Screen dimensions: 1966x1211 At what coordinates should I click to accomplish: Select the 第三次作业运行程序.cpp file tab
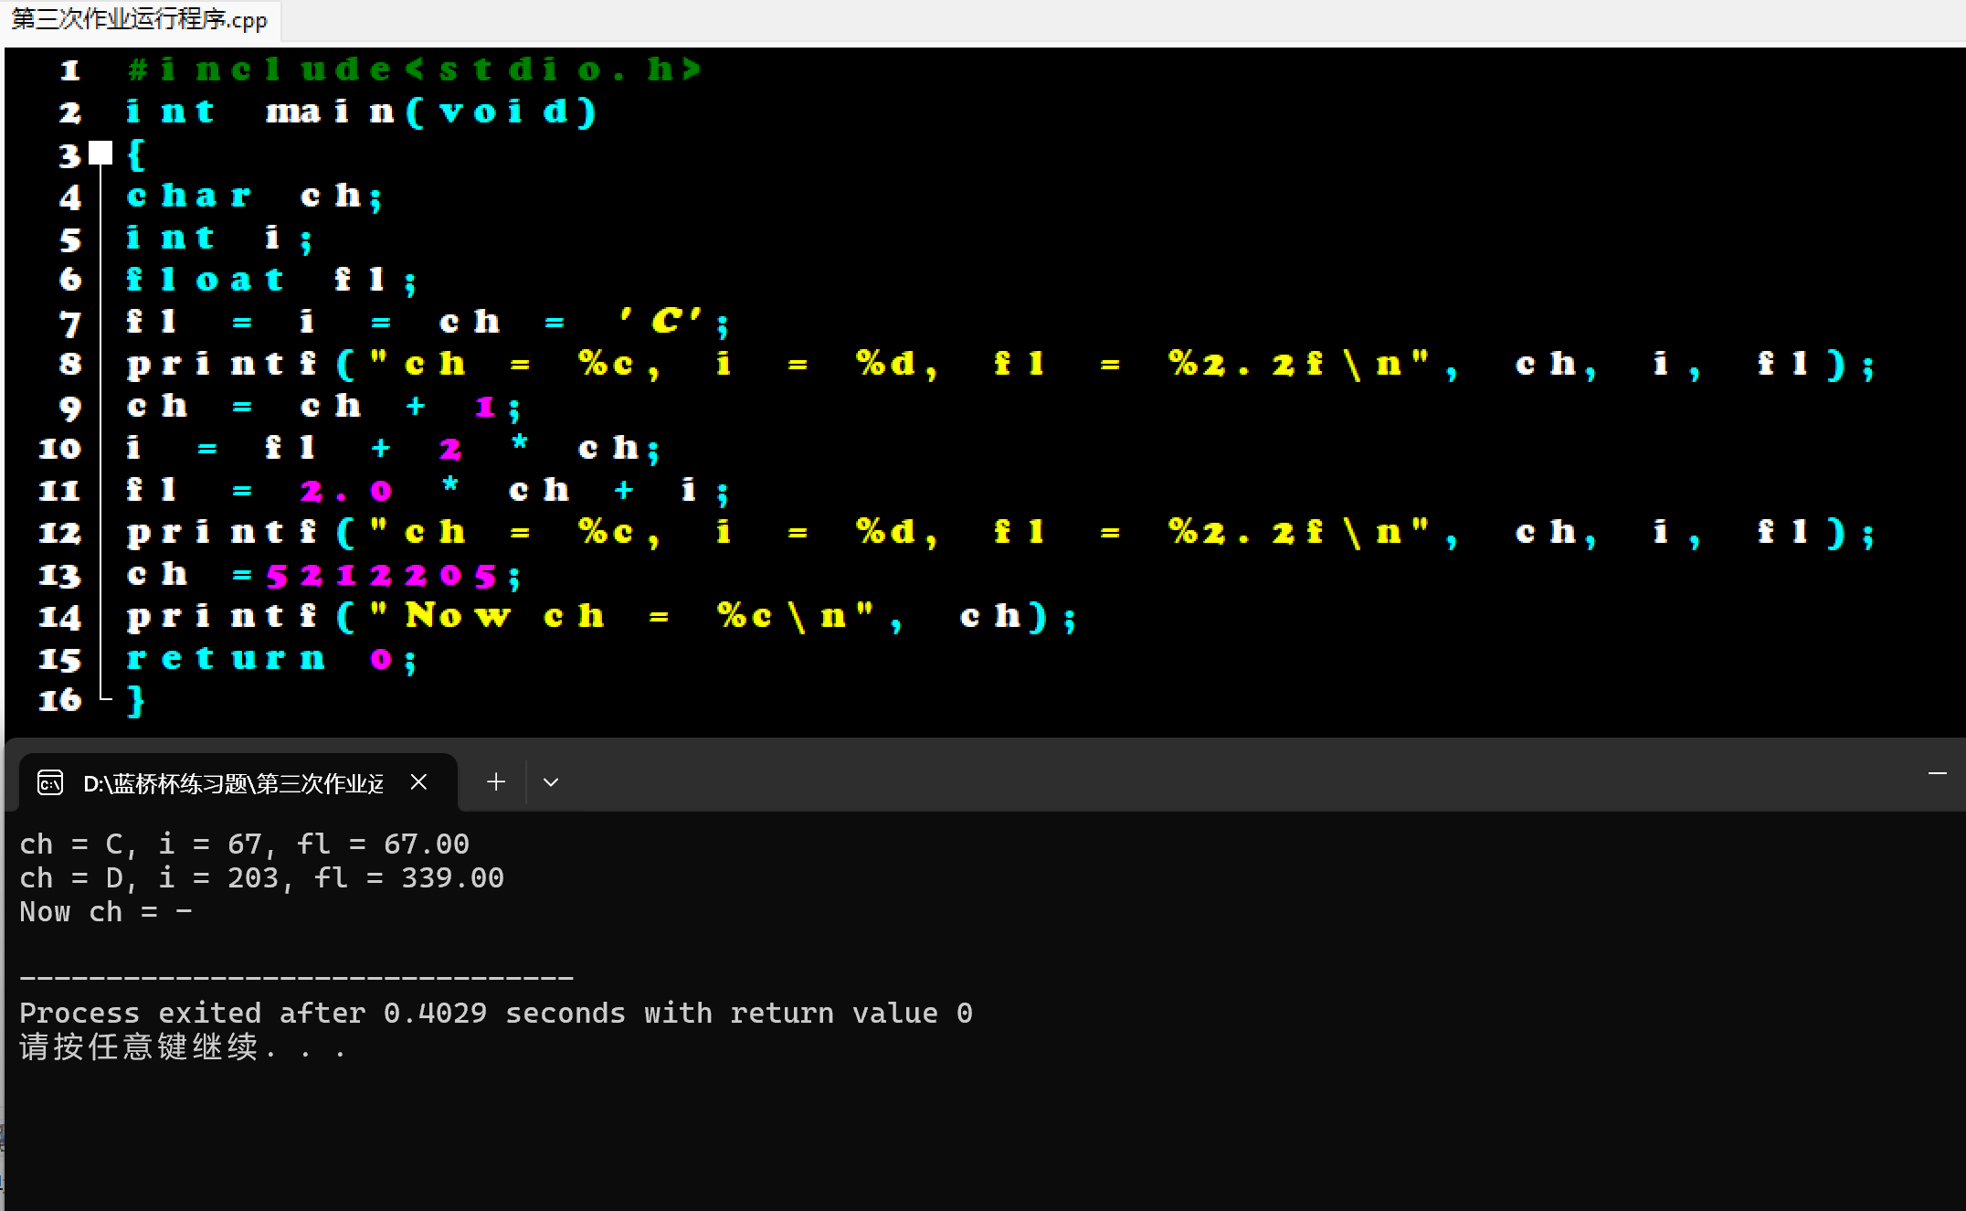tap(140, 19)
